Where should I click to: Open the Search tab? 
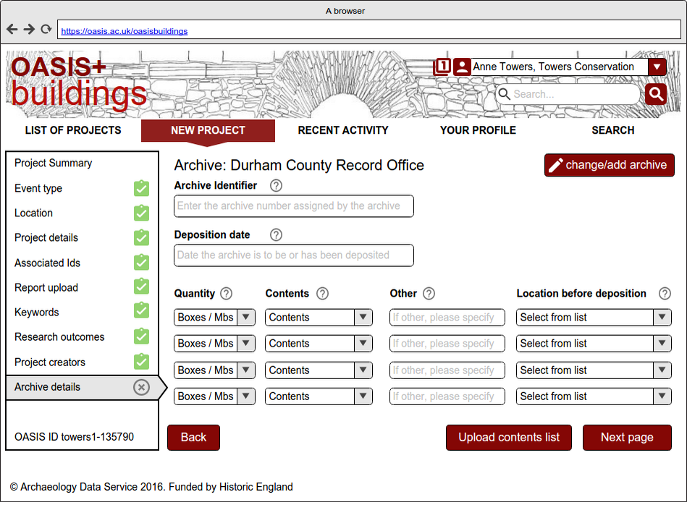click(x=613, y=130)
